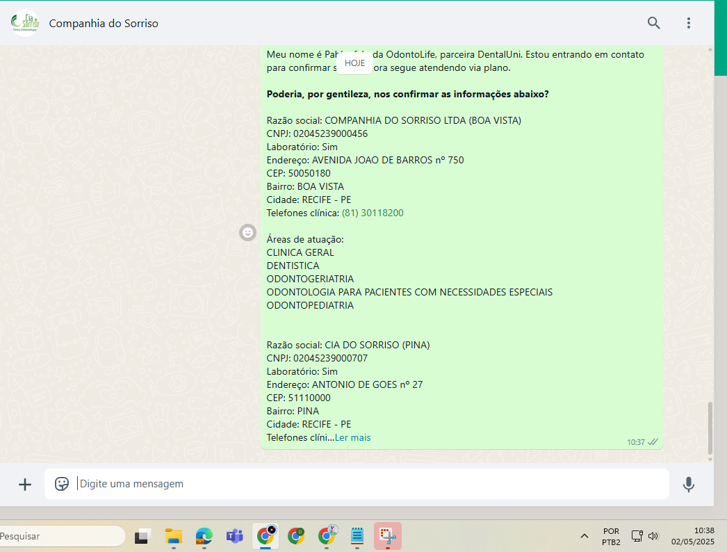Open the emoji and sticker picker

coord(62,484)
